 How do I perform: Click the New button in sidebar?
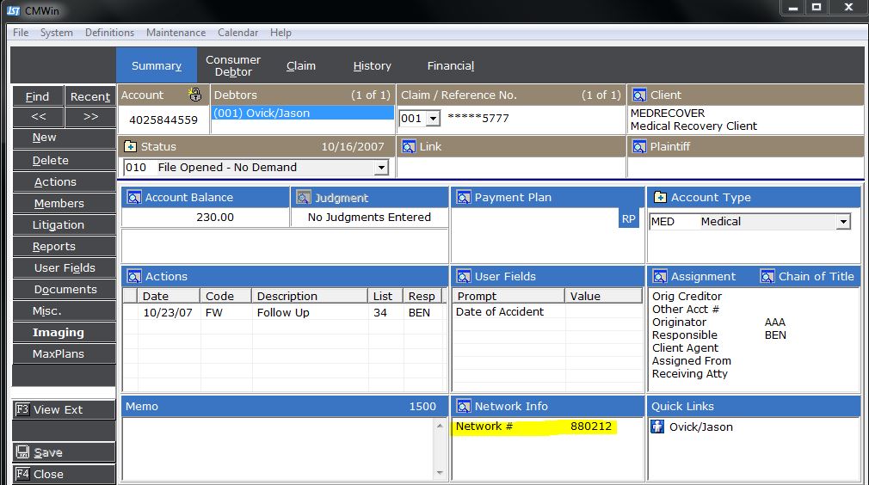click(64, 138)
